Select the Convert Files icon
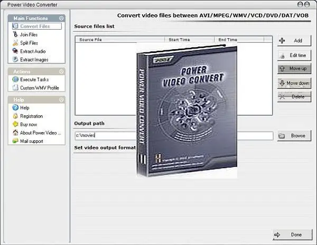The image size is (317, 245). [x=15, y=26]
